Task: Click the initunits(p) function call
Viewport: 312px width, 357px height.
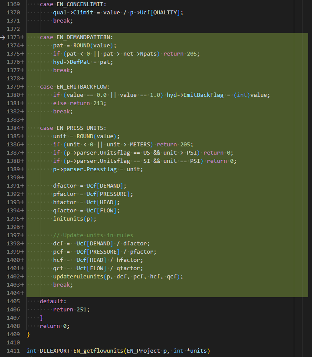Action: point(74,219)
